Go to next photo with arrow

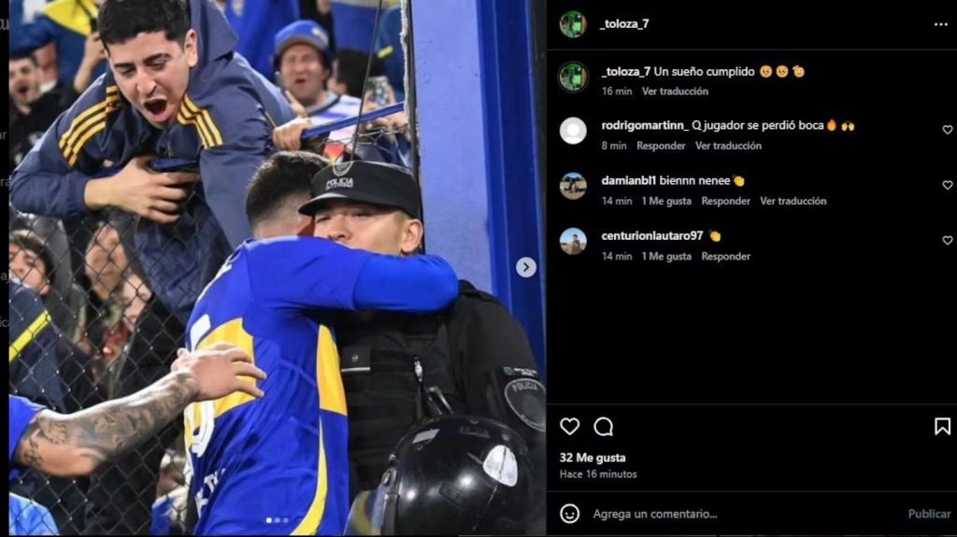[x=526, y=267]
